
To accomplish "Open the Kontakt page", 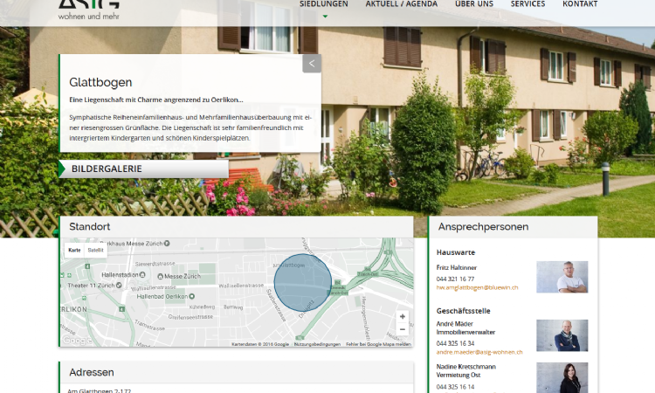I will click(580, 4).
